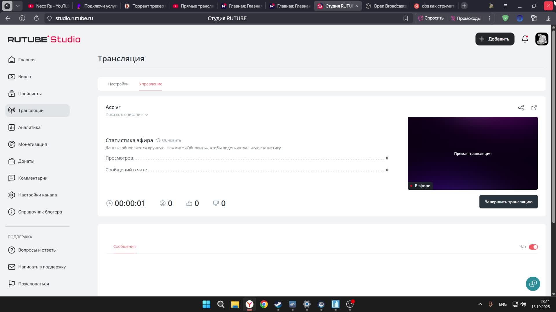
Task: Click the "Прямая трансляция" preview thumbnail
Action: [x=473, y=153]
